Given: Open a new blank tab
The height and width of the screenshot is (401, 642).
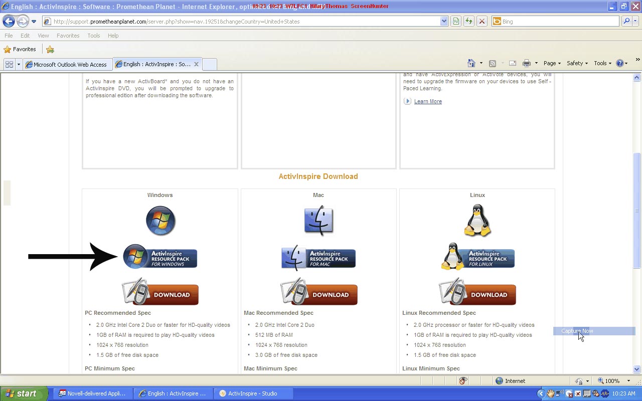Looking at the screenshot, I should [210, 64].
